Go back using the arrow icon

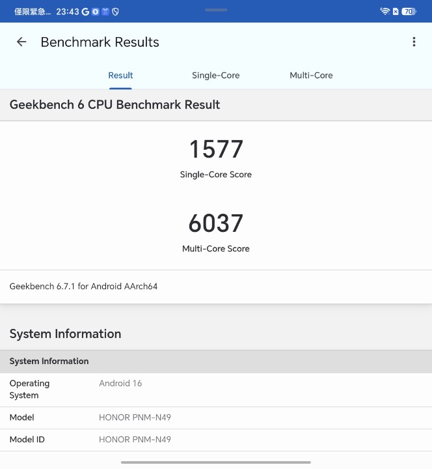21,42
